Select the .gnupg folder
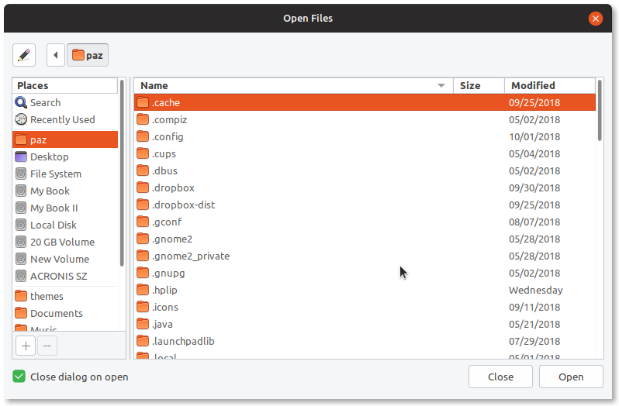 tap(365, 274)
